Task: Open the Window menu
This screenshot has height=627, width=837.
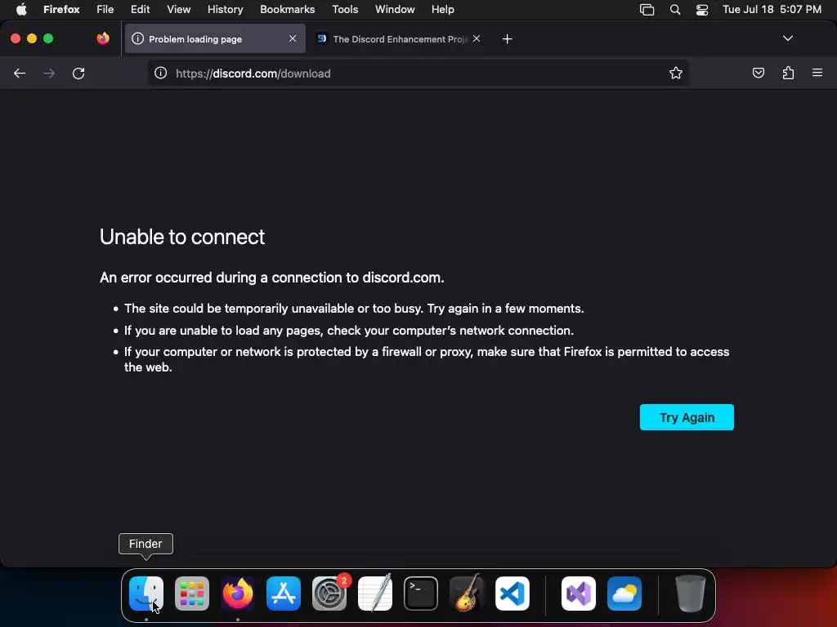Action: (395, 10)
